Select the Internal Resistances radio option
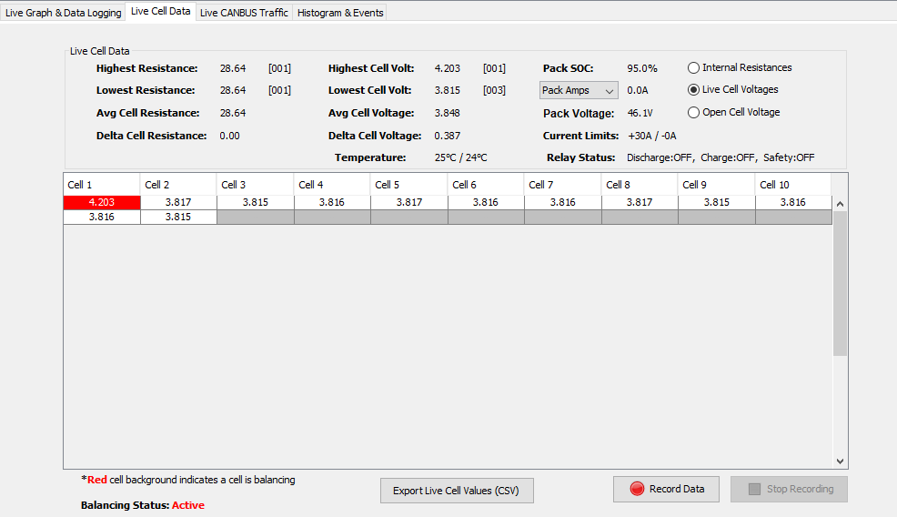Image resolution: width=897 pixels, height=517 pixels. coord(694,67)
